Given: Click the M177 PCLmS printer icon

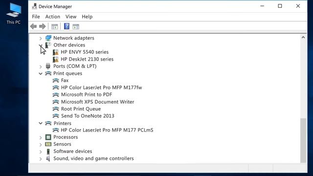Looking at the screenshot, I should point(56,130).
